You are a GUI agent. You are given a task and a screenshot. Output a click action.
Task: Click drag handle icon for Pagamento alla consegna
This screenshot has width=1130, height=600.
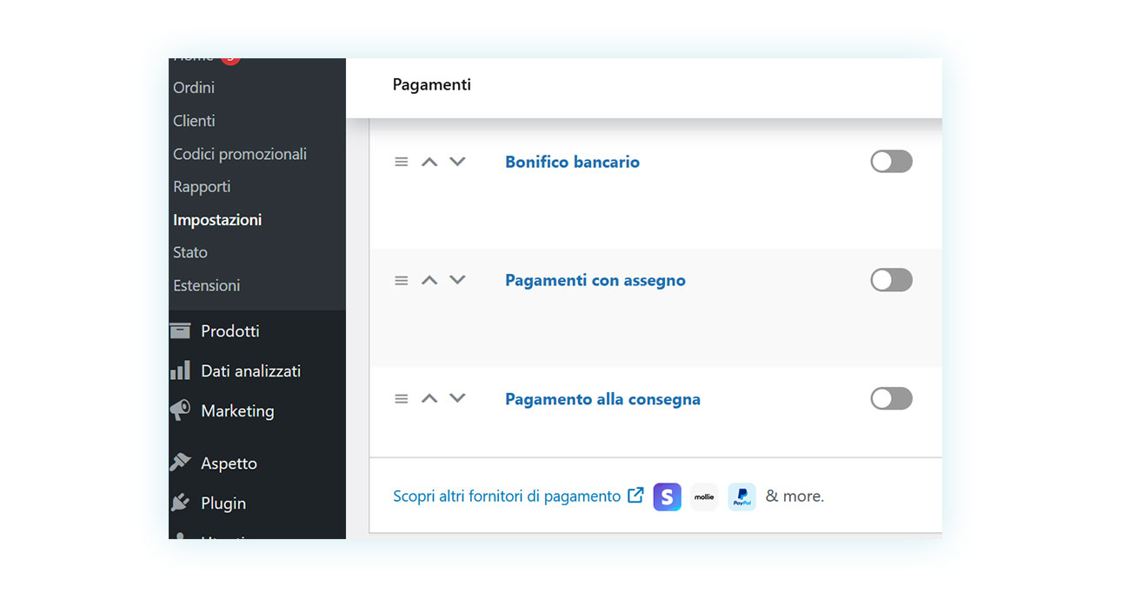click(x=401, y=398)
